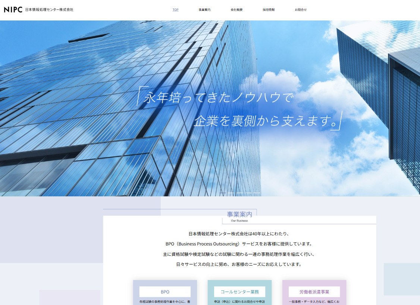Select the TOP navigation link

point(176,9)
